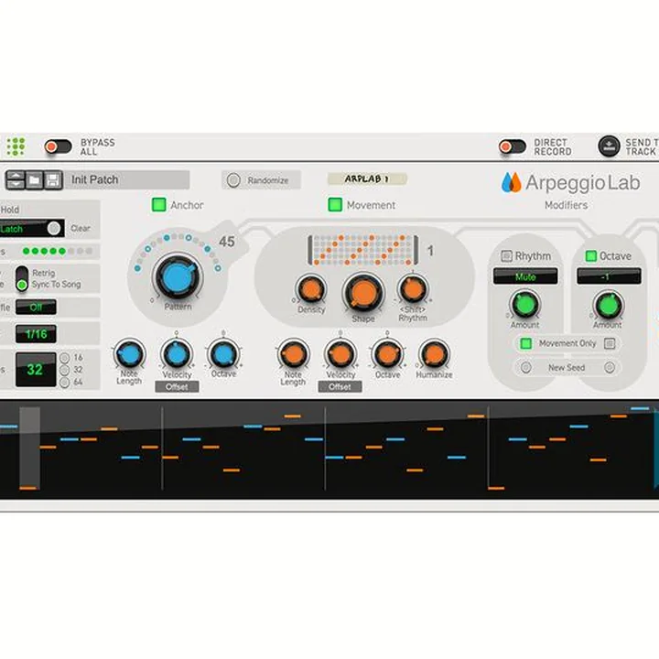Toggle the Anchor enable checkbox
The height and width of the screenshot is (659, 659).
[159, 205]
